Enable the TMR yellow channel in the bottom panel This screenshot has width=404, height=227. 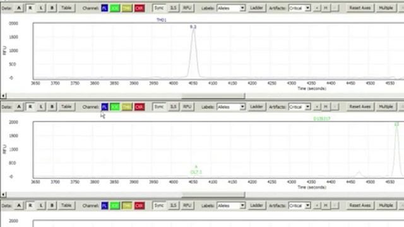tap(127, 206)
